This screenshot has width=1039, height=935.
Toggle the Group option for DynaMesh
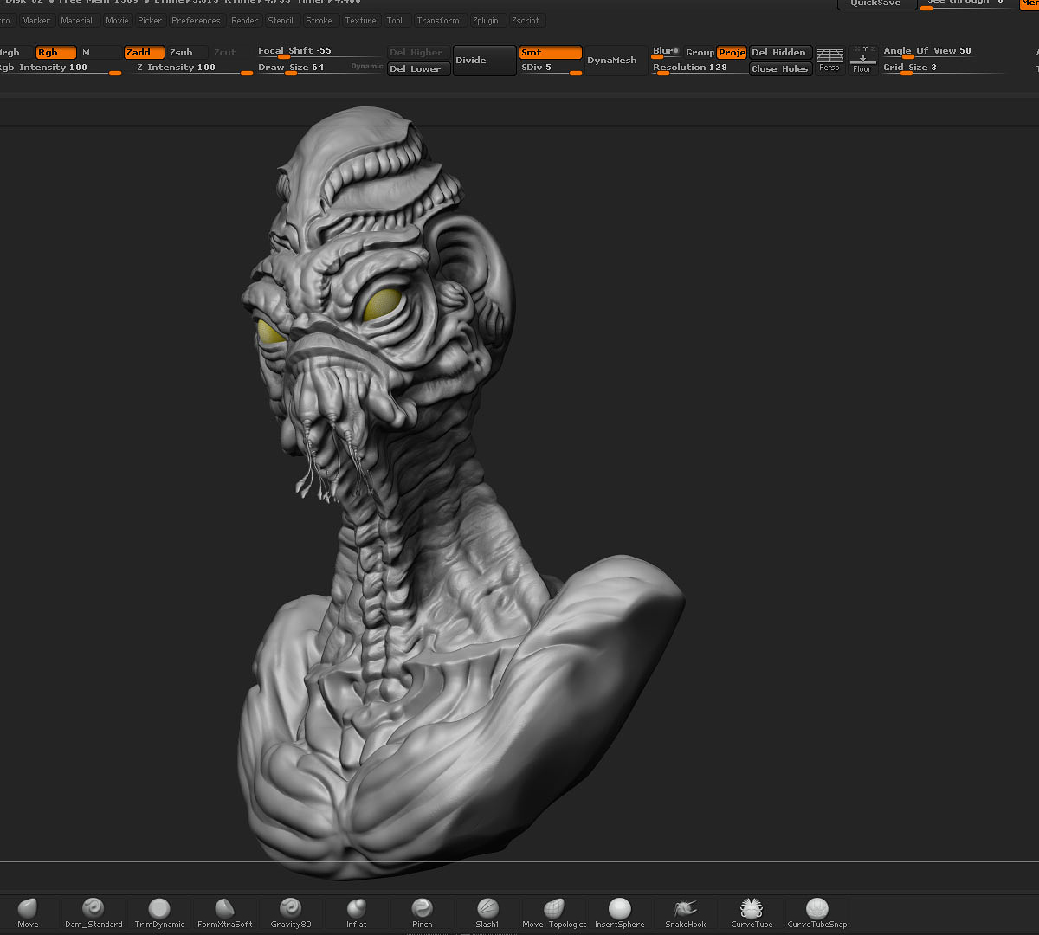click(700, 53)
